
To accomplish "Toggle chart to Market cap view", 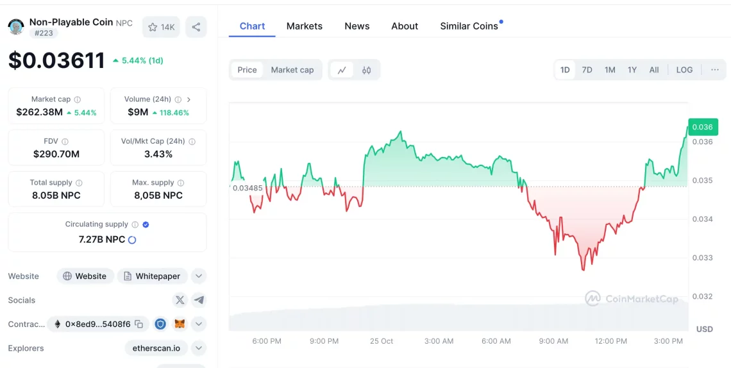I will 292,70.
